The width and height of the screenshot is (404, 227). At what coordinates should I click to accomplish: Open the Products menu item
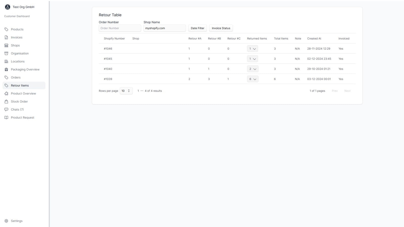24,30
